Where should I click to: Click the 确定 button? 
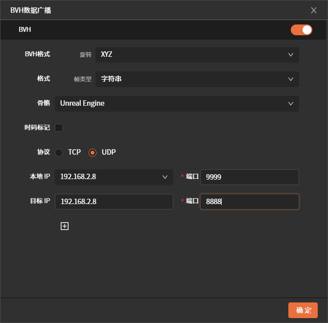(x=303, y=310)
